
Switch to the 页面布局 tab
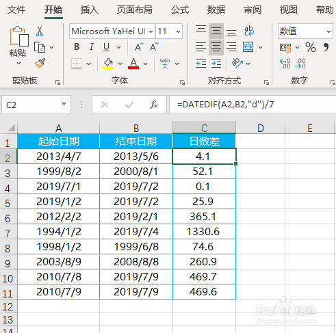pos(135,10)
